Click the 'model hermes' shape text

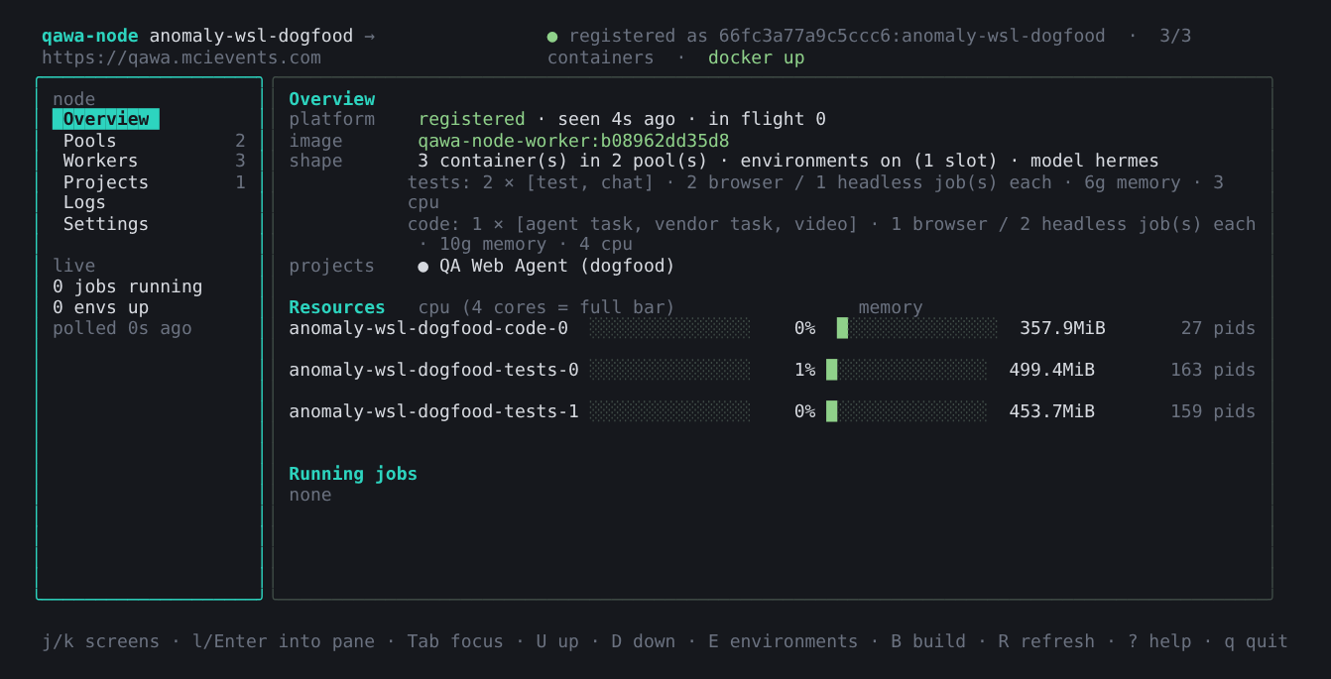(1094, 161)
